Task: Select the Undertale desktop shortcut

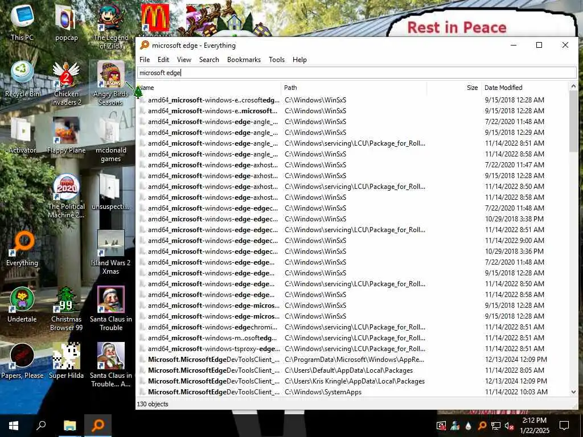Action: (x=22, y=304)
